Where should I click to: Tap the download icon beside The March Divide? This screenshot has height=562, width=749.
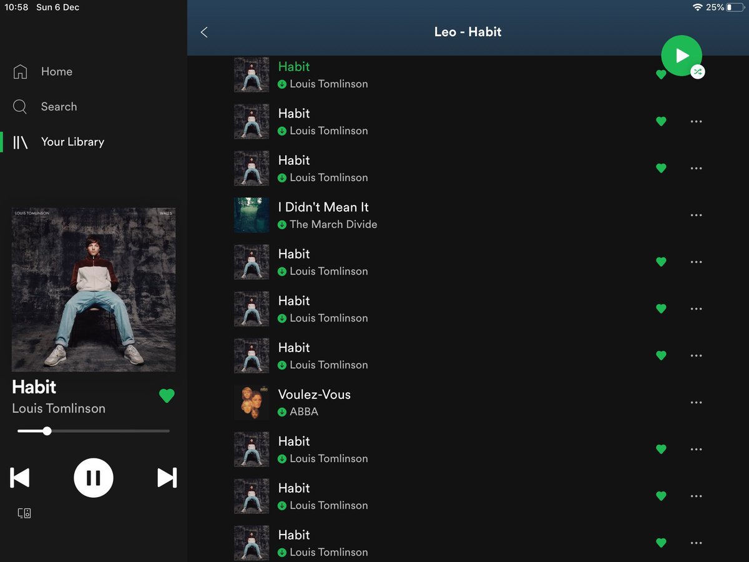(x=282, y=225)
